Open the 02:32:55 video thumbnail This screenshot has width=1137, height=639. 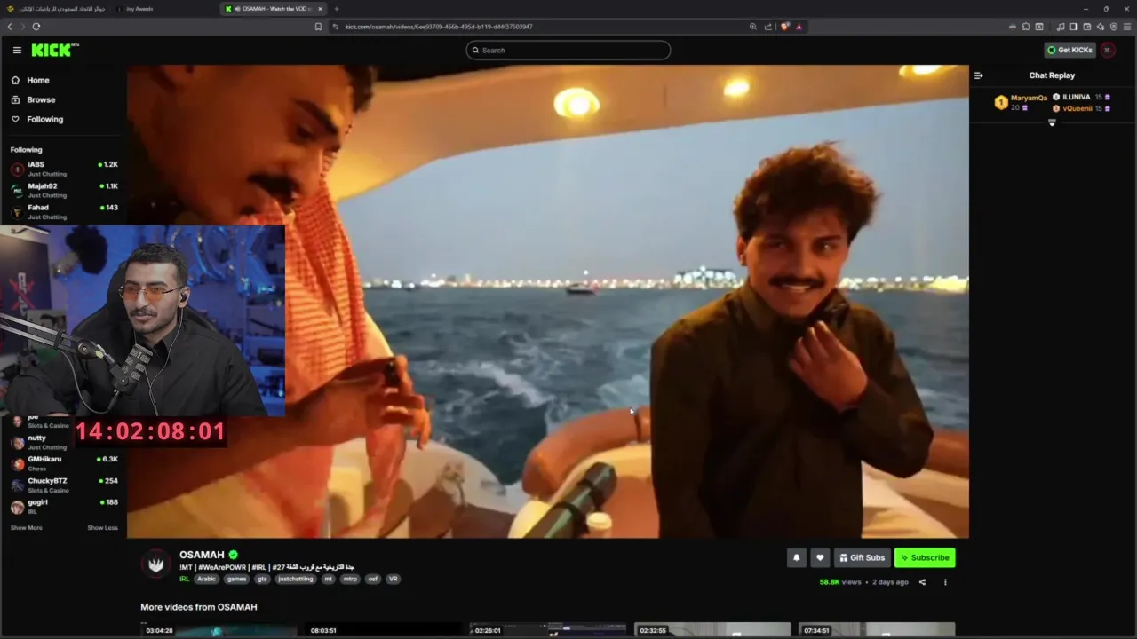pos(712,629)
